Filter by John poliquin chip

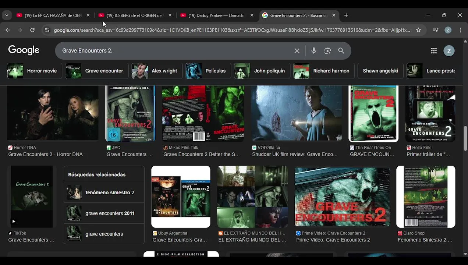[x=262, y=71]
